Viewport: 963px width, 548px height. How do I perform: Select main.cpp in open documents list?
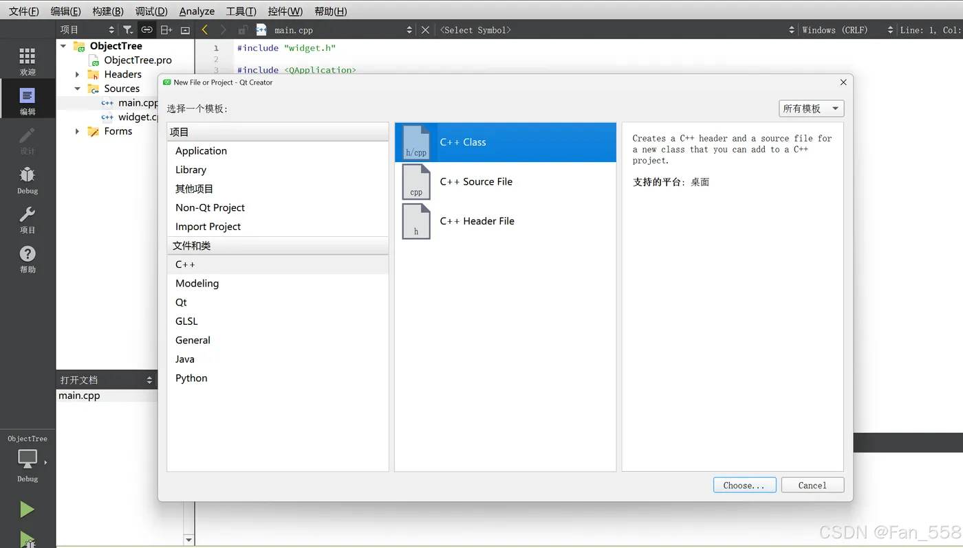[x=79, y=396]
